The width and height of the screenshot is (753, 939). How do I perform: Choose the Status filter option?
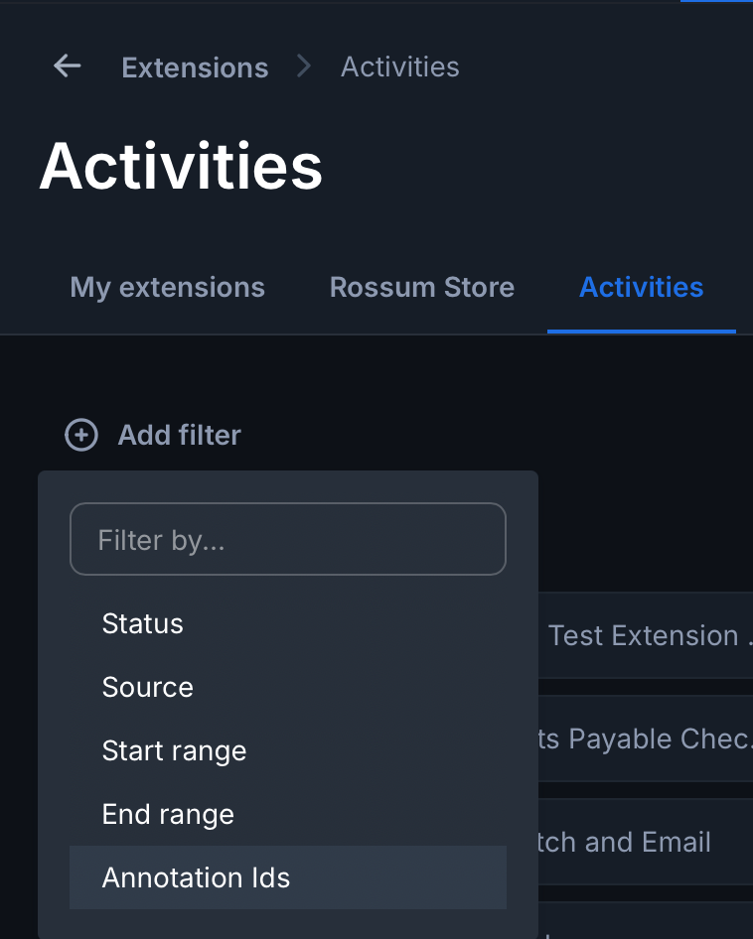(143, 624)
